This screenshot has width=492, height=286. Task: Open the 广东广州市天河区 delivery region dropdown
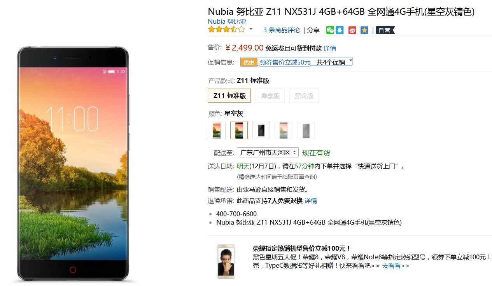point(268,152)
